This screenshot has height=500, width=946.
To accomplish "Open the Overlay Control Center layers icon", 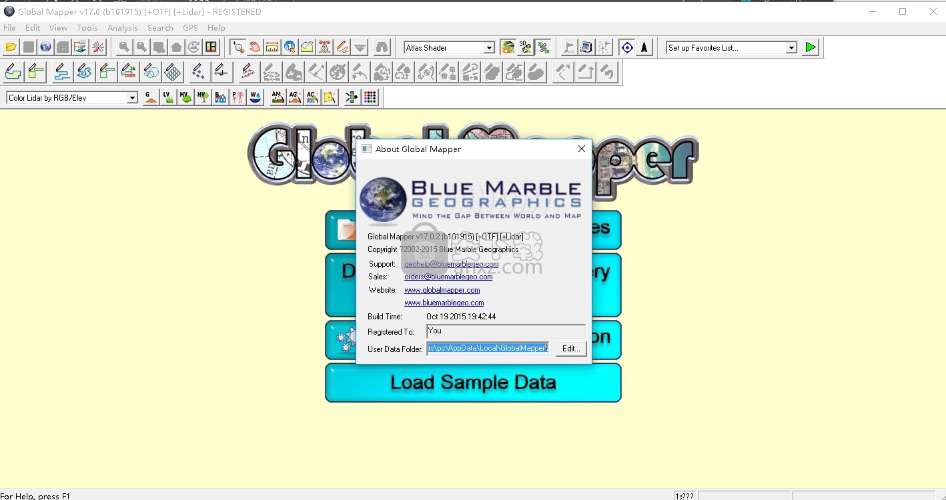I will click(81, 47).
